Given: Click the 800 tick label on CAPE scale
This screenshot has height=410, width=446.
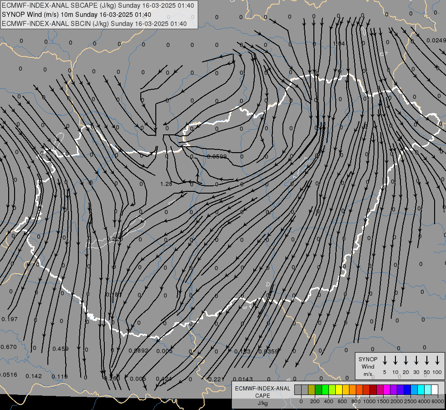Looking at the screenshot, I should click(356, 401).
